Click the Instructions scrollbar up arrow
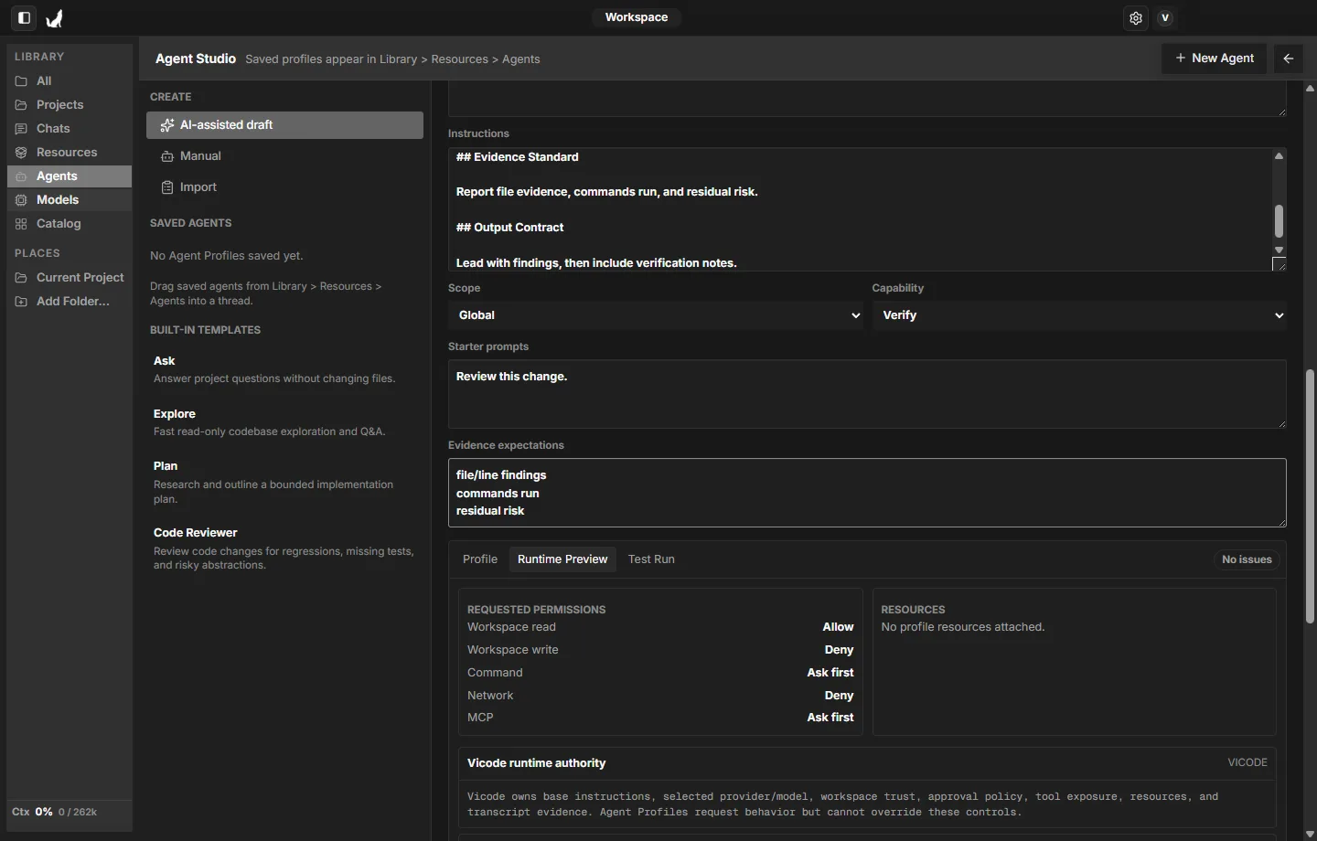This screenshot has width=1317, height=841. point(1280,156)
